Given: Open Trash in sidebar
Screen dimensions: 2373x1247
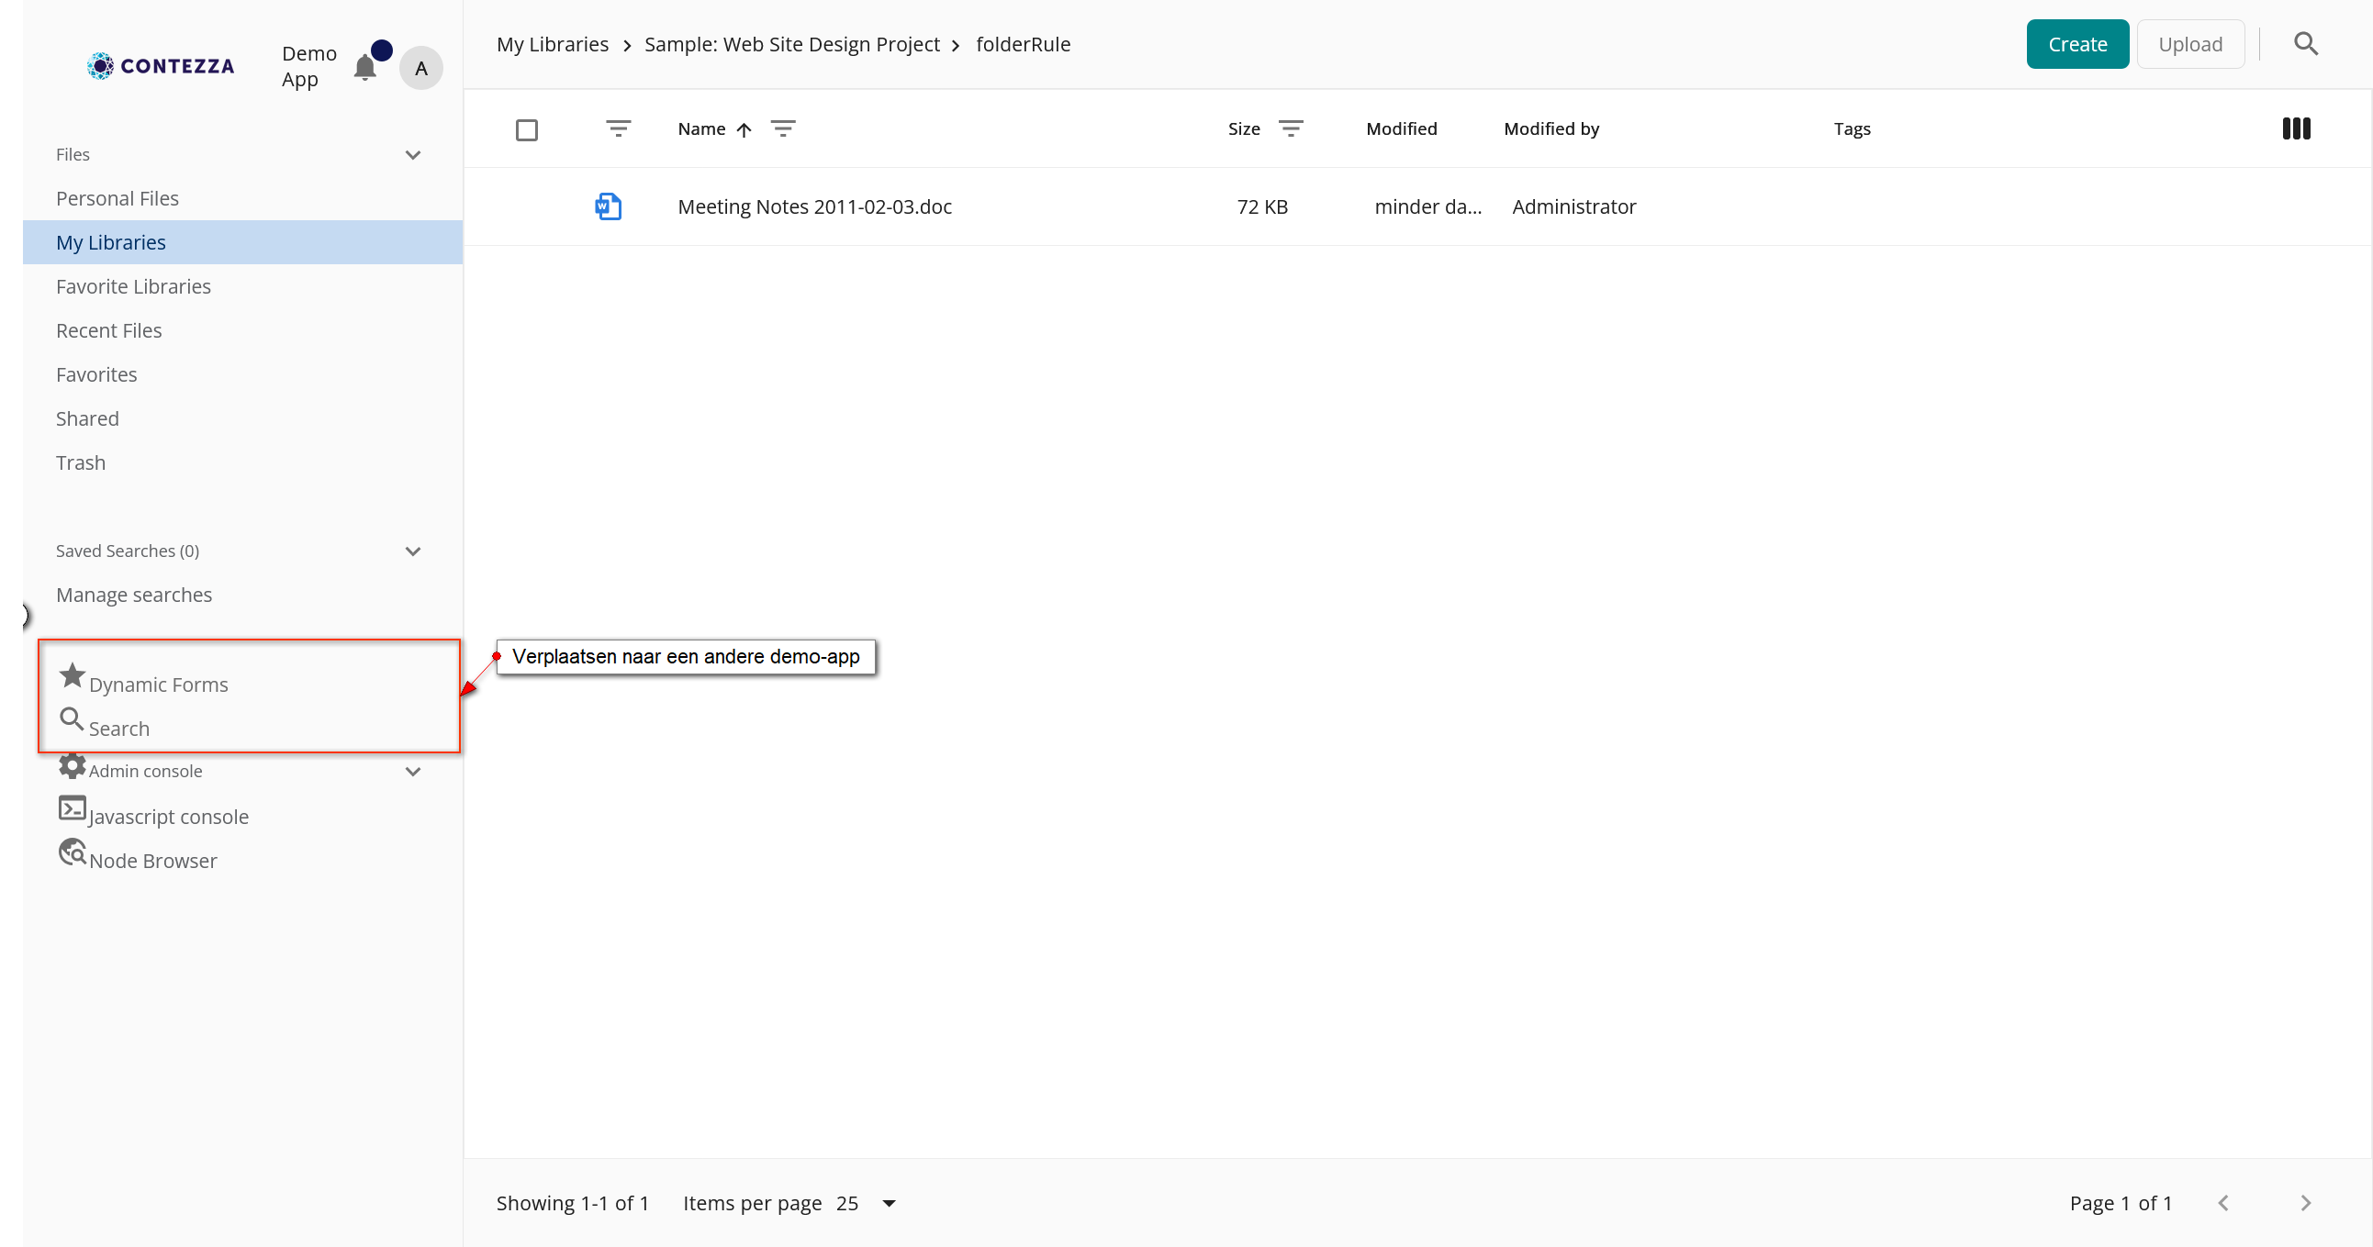Looking at the screenshot, I should tap(81, 462).
